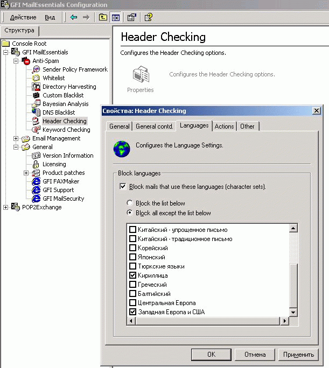Click the DNS Blacklist icon
Image resolution: width=329 pixels, height=368 pixels.
36,112
